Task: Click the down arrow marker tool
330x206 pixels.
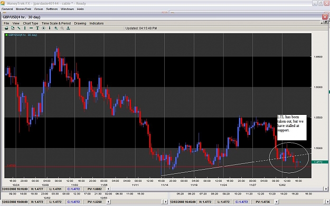Action: pos(50,28)
